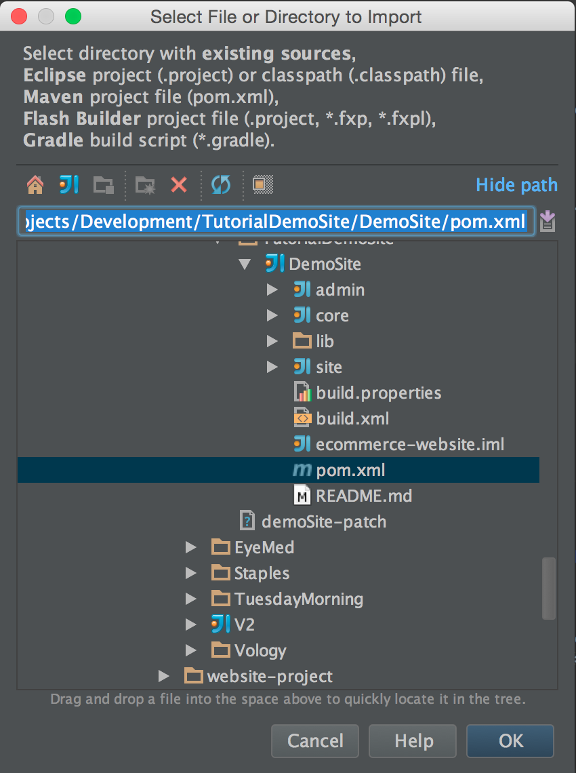Paste path from clipboard beside the path field

(548, 221)
